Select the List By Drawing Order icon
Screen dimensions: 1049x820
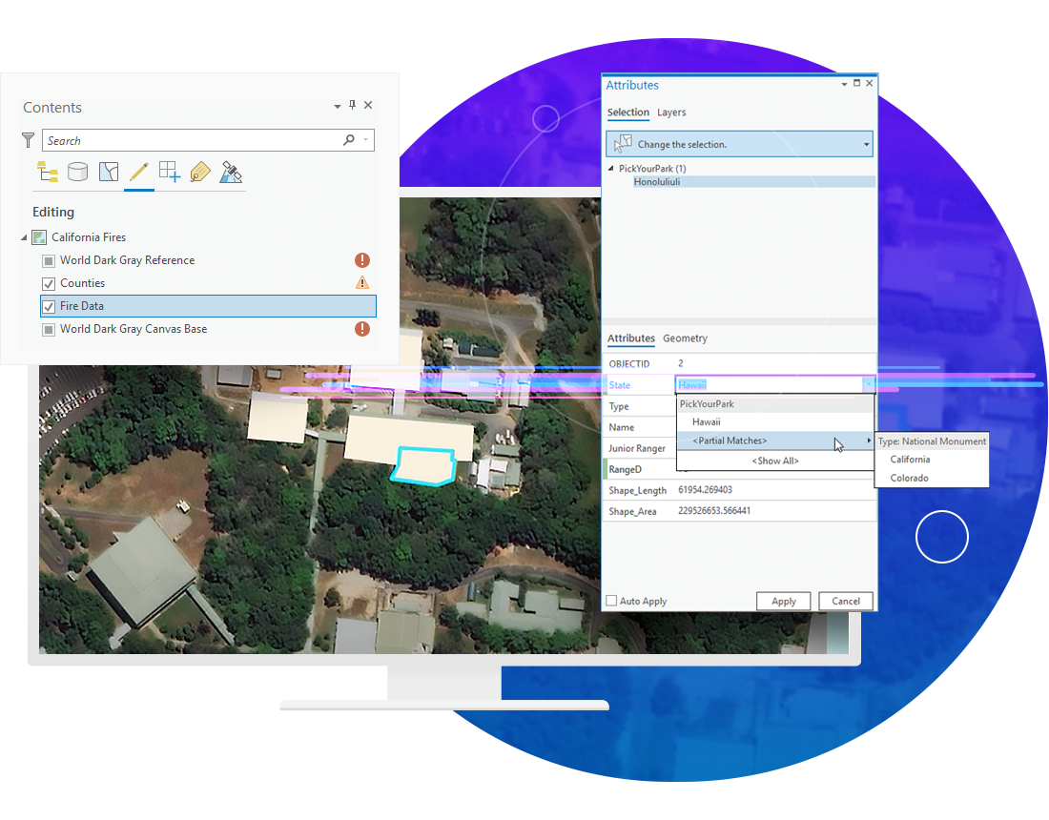[47, 173]
